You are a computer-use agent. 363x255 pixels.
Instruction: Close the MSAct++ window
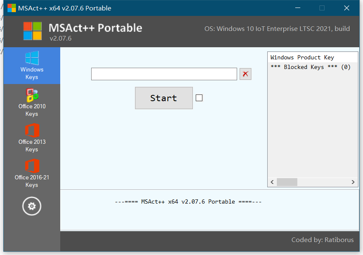click(346, 8)
